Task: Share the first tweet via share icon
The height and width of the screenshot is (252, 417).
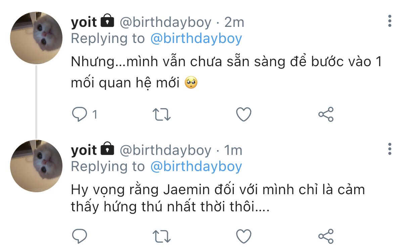Action: pyautogui.click(x=326, y=115)
